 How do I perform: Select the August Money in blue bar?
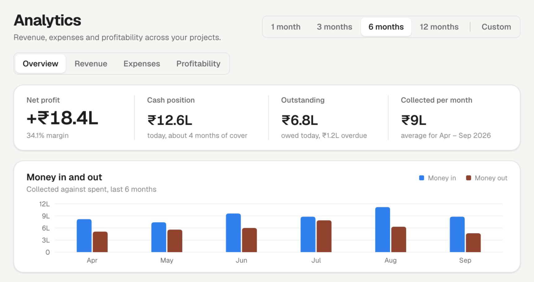[x=382, y=230]
